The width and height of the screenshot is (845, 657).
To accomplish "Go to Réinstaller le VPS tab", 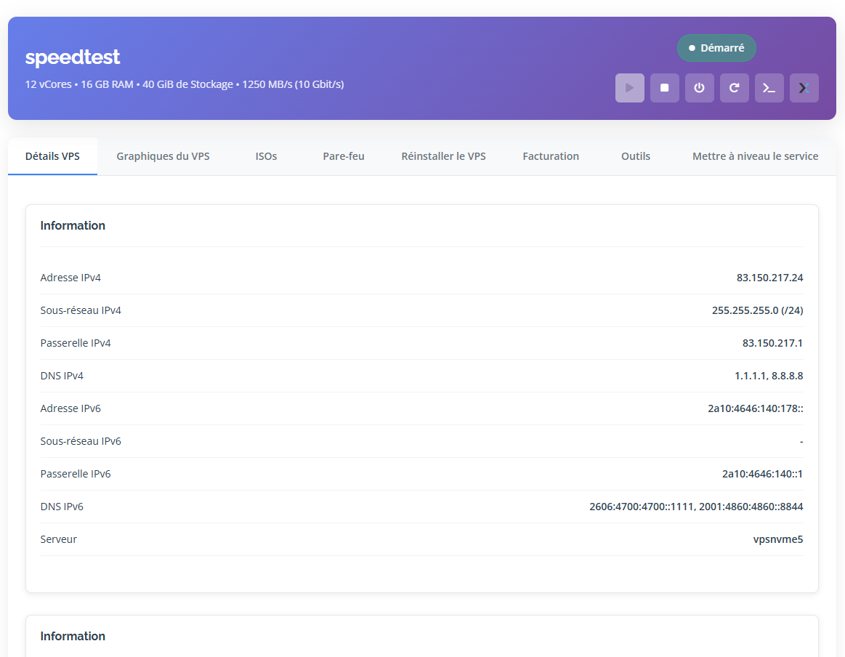I will [443, 156].
